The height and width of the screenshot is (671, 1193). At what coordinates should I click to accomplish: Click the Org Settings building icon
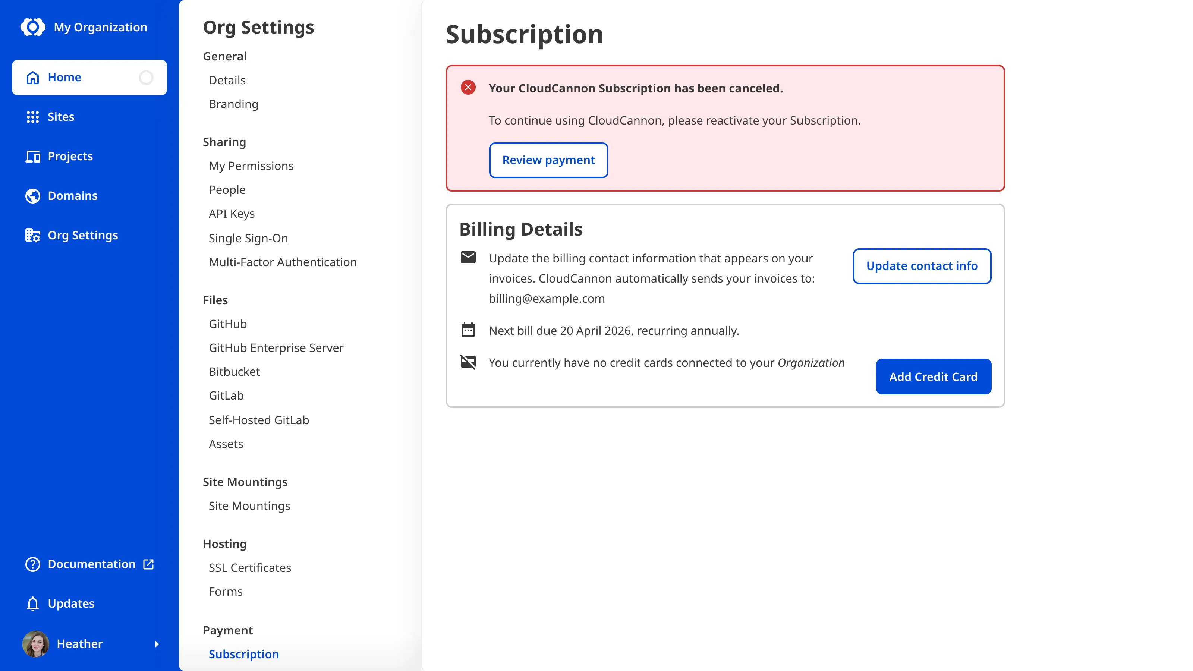(x=32, y=235)
